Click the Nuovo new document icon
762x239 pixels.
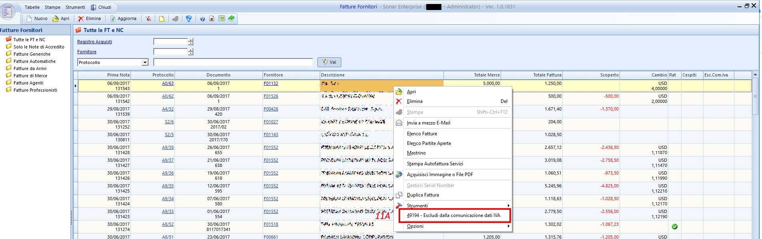coord(29,19)
